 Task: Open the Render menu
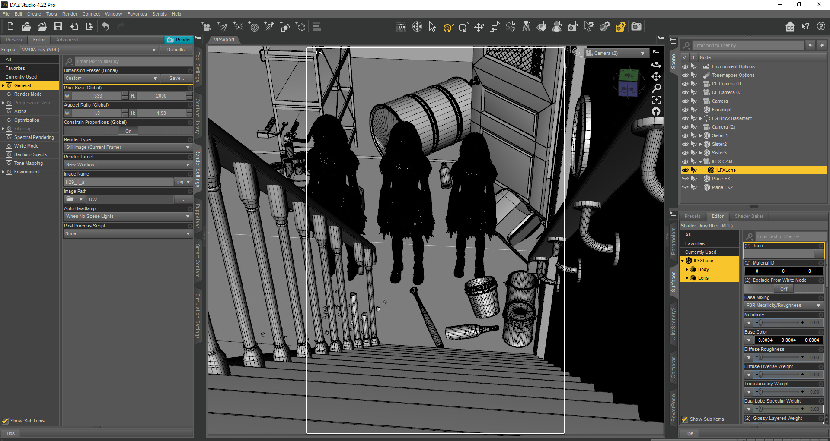[x=70, y=14]
